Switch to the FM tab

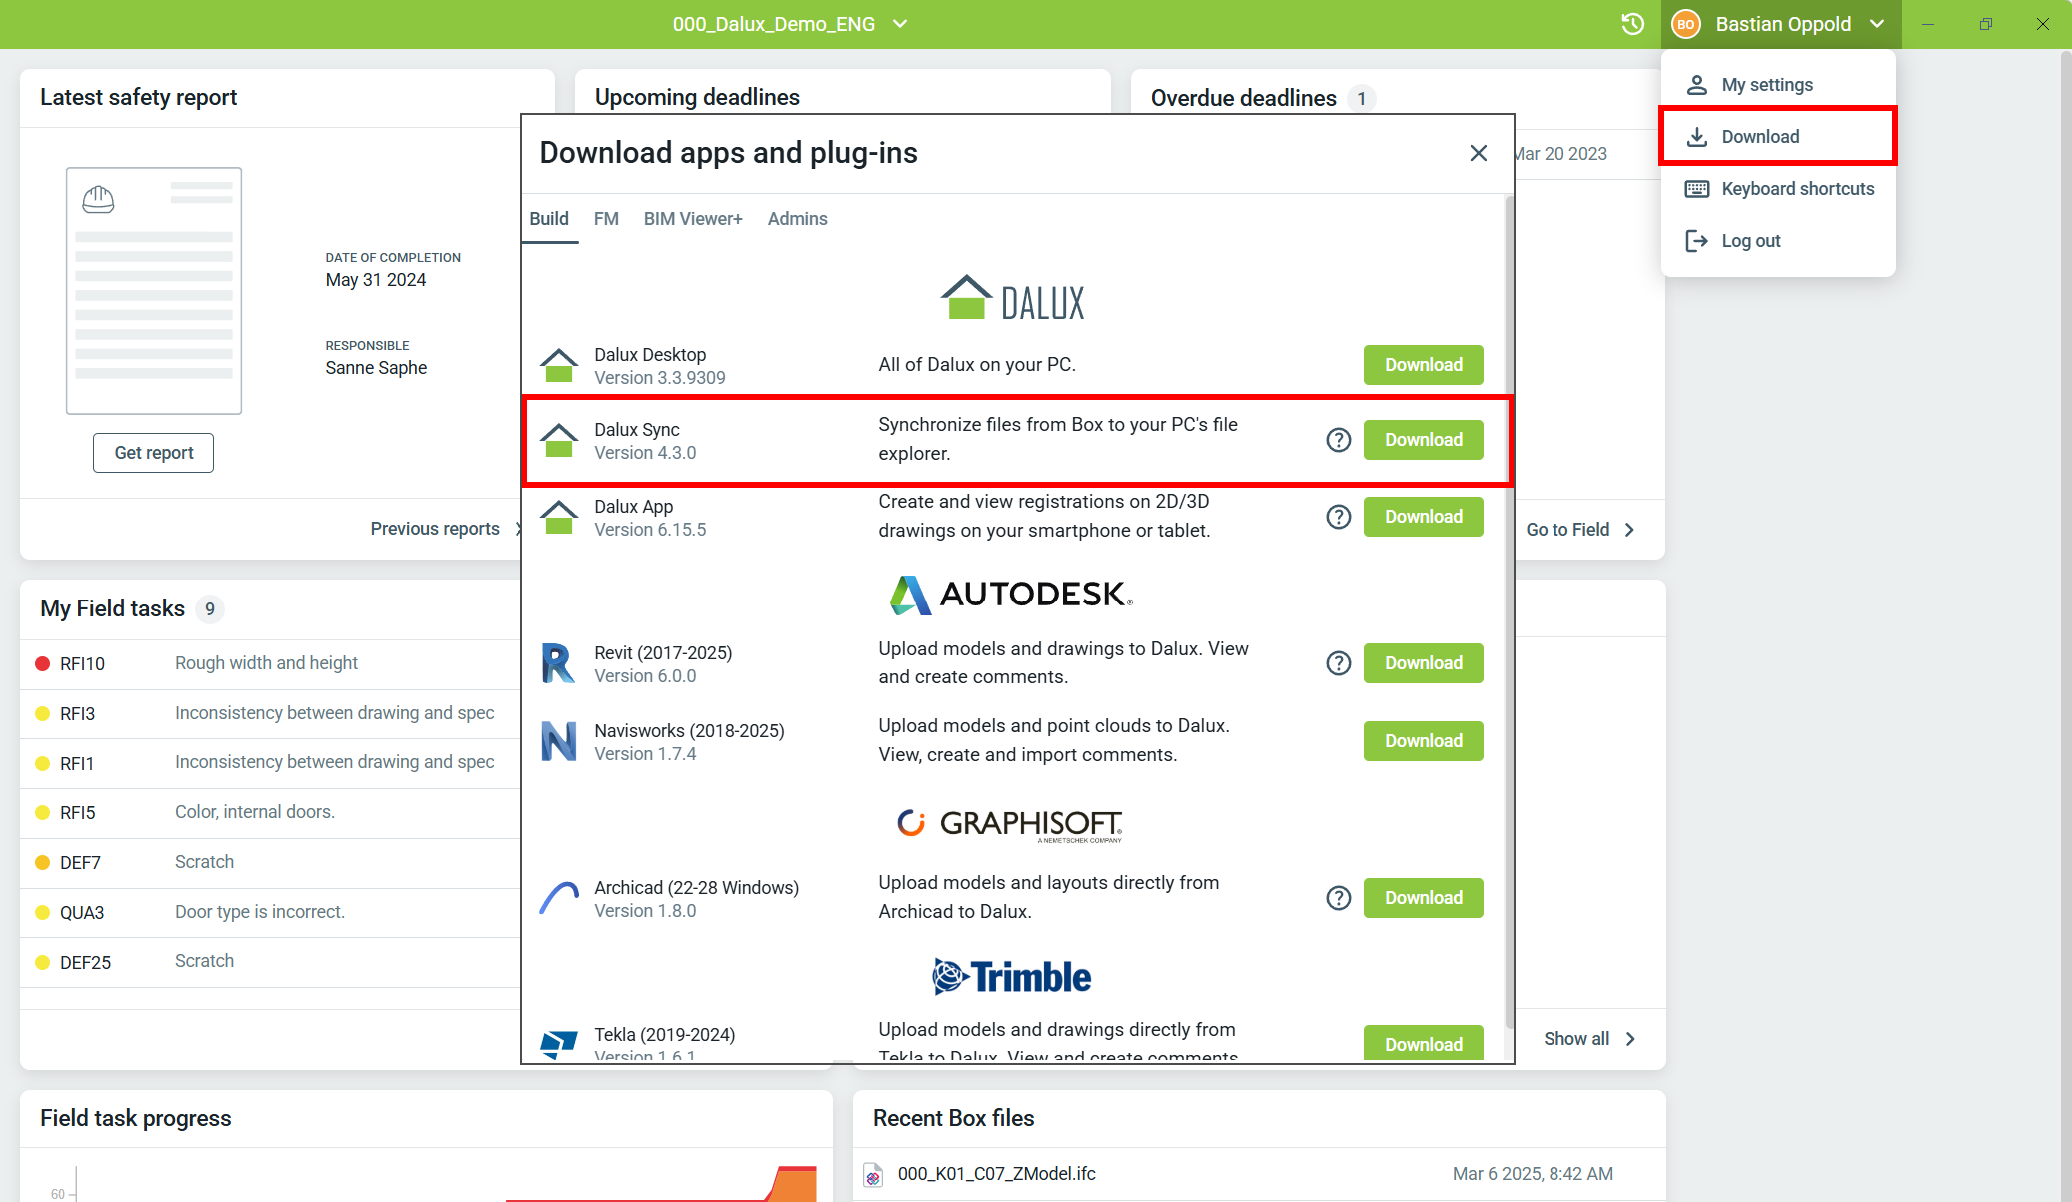(606, 218)
